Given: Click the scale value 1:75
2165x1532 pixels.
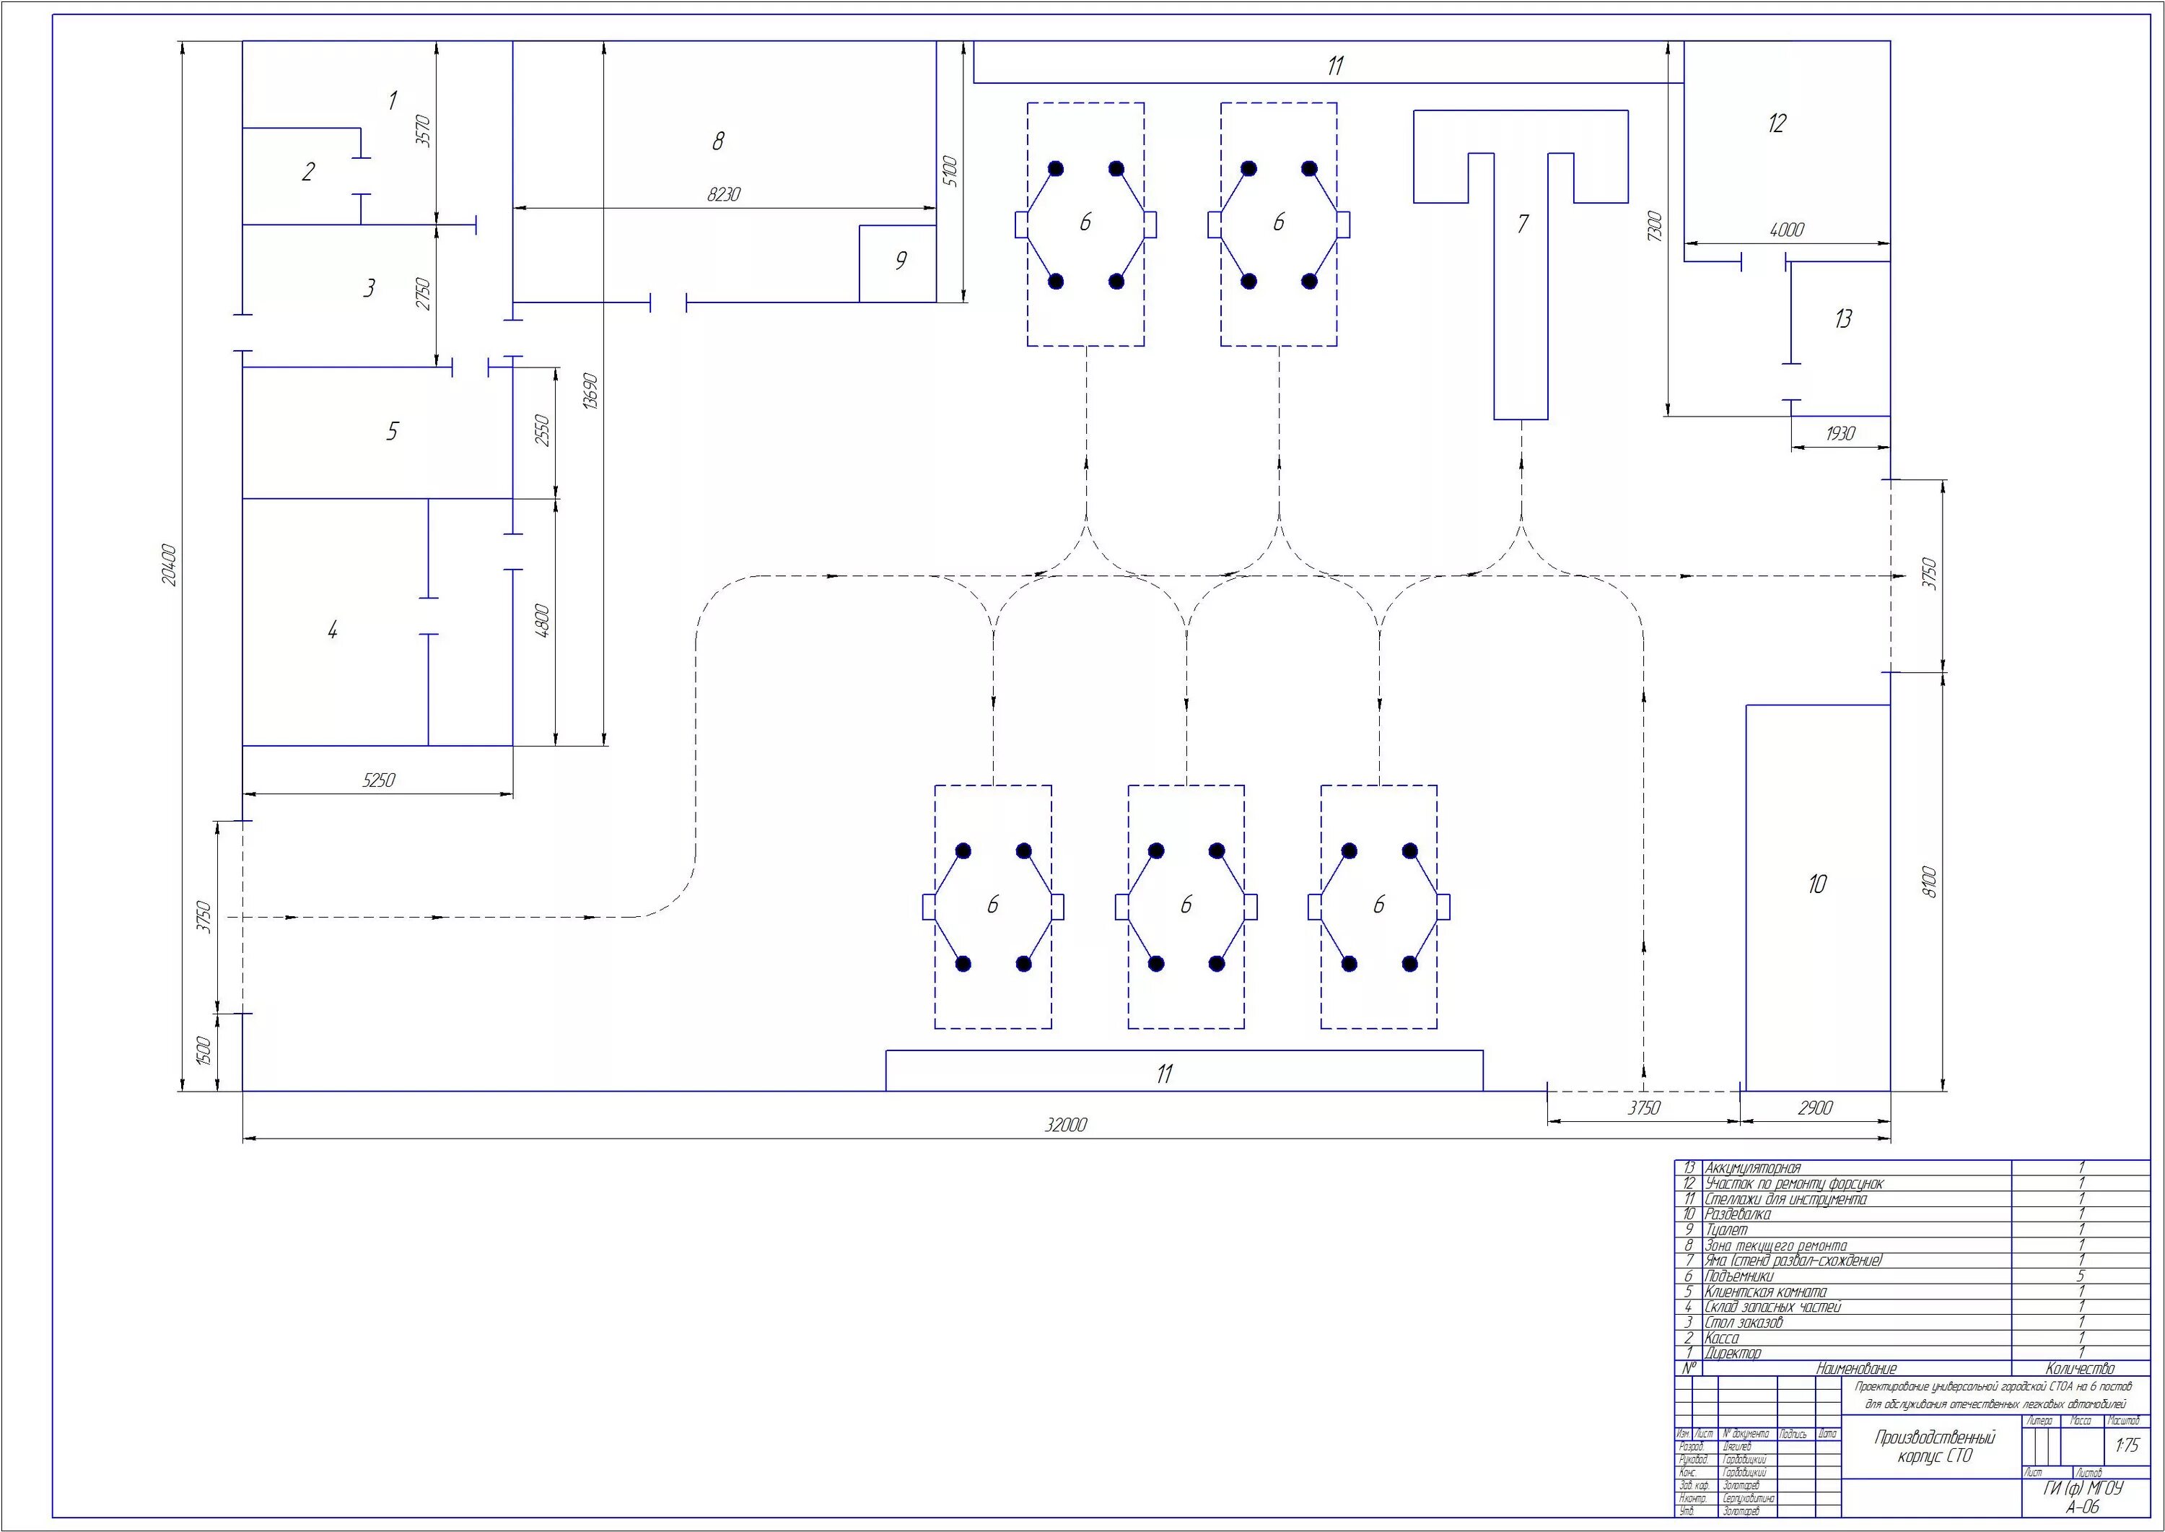Looking at the screenshot, I should 2127,1445.
